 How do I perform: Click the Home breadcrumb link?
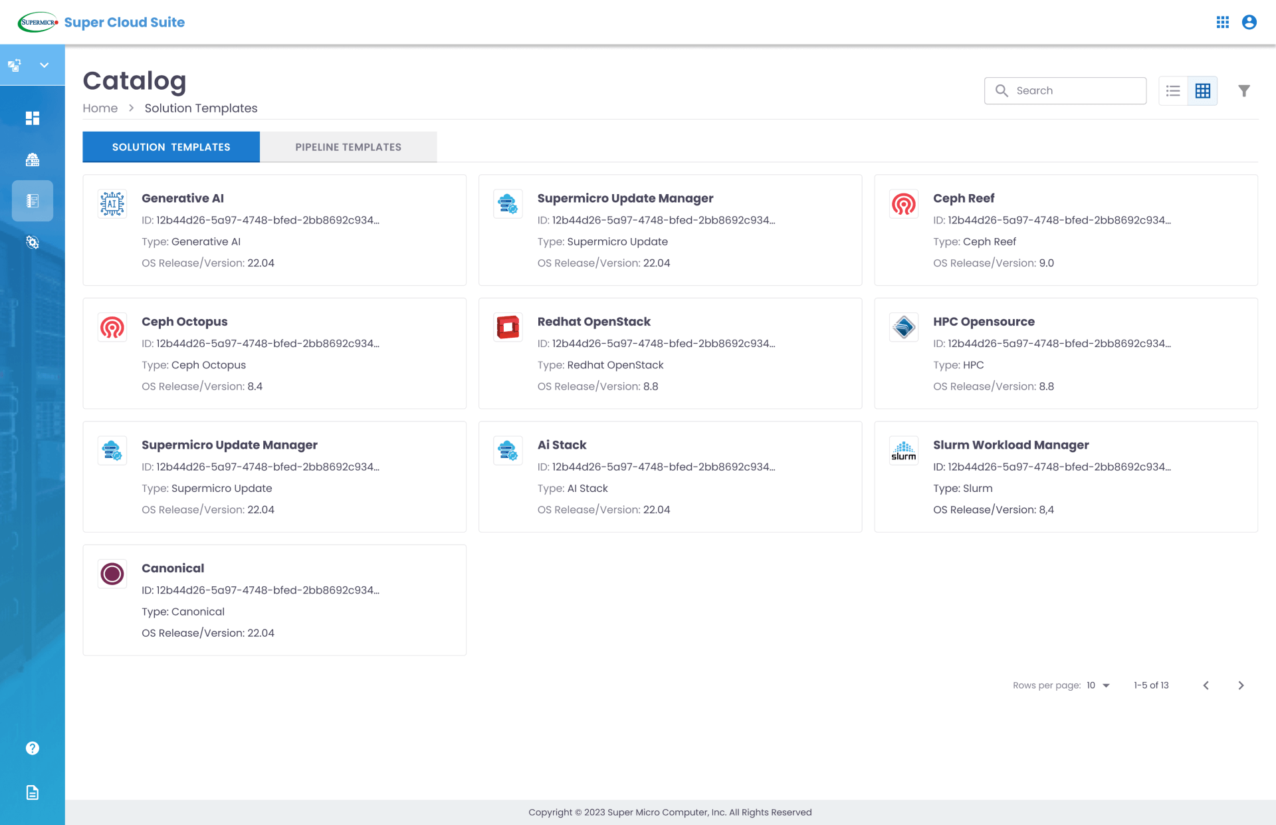(x=100, y=108)
